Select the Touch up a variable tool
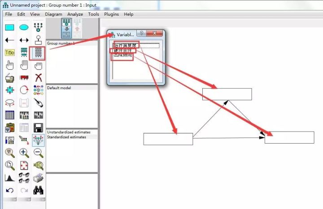This screenshot has height=209, width=323. pyautogui.click(x=38, y=103)
